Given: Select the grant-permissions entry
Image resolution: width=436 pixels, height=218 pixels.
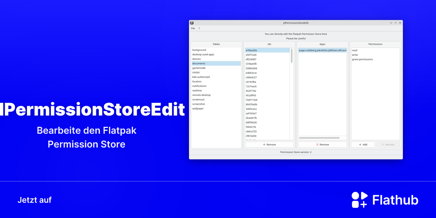Looking at the screenshot, I should coord(375,59).
